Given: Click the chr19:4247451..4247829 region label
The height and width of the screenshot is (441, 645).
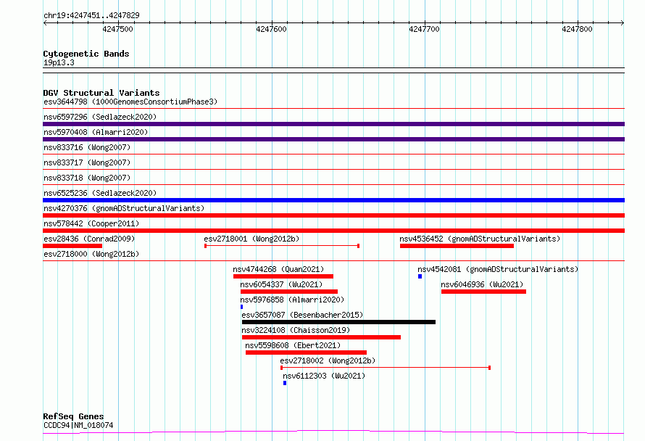Looking at the screenshot, I should click(x=91, y=16).
